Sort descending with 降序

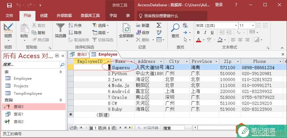[x=75, y=33]
